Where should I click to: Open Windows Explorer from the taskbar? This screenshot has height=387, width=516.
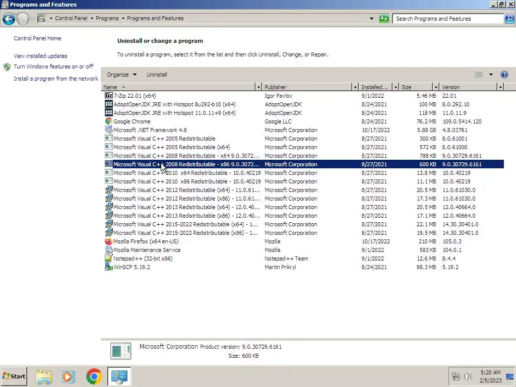coord(44,376)
